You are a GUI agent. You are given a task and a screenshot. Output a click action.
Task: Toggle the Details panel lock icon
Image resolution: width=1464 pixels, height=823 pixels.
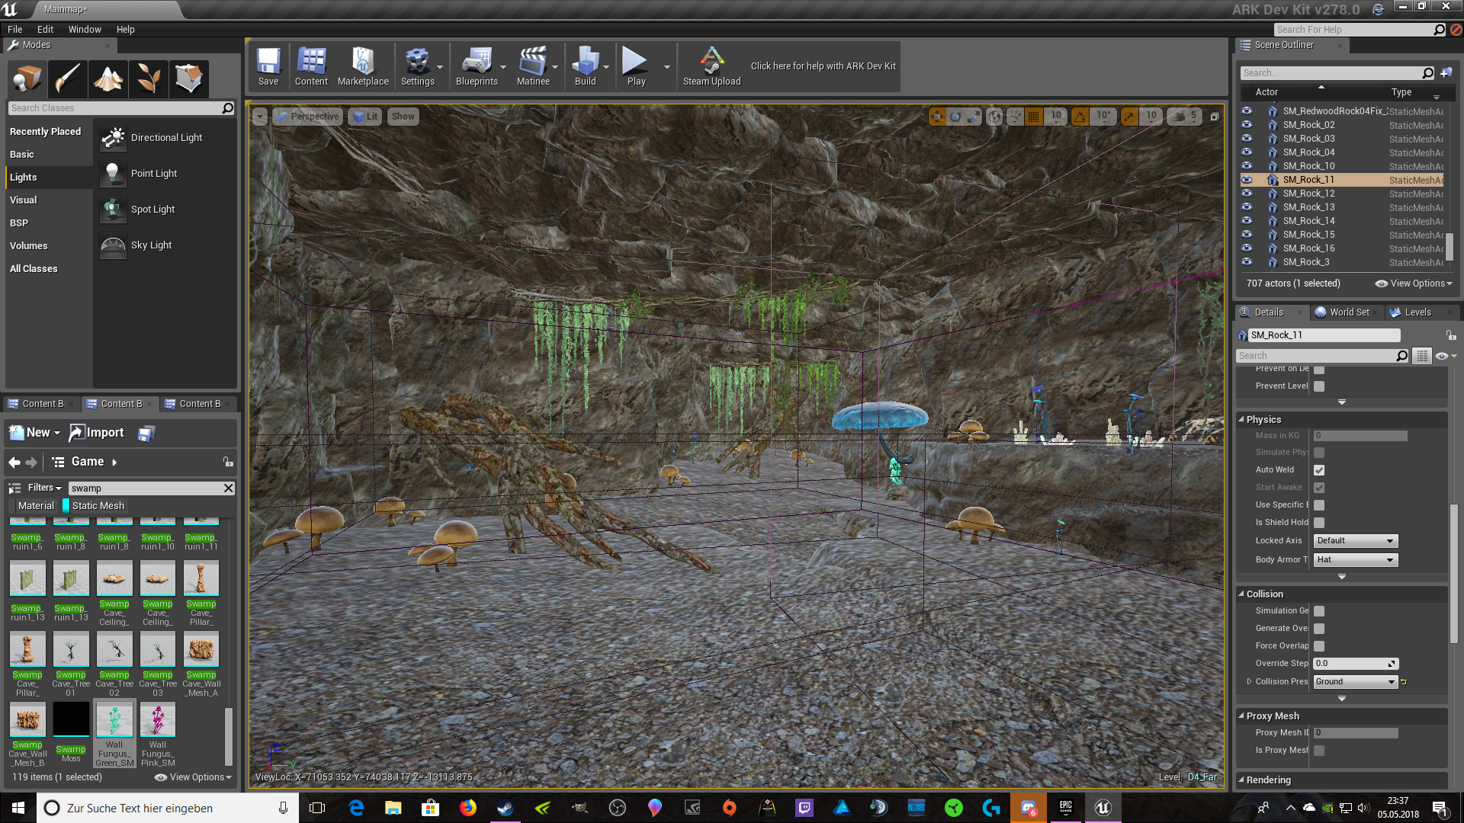click(x=1451, y=335)
